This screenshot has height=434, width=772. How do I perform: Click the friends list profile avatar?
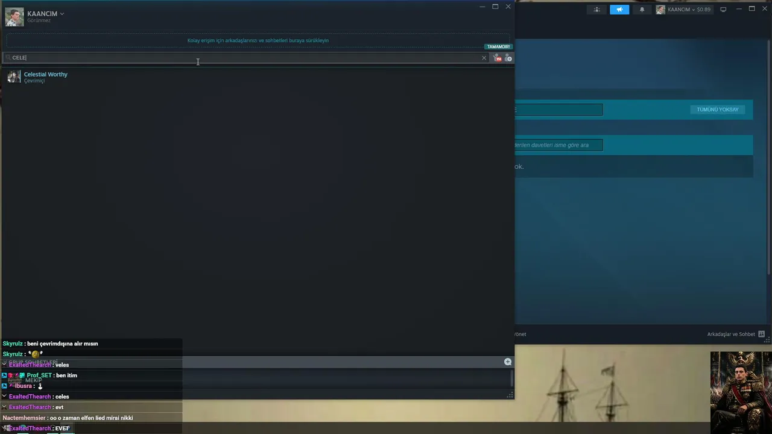(14, 17)
